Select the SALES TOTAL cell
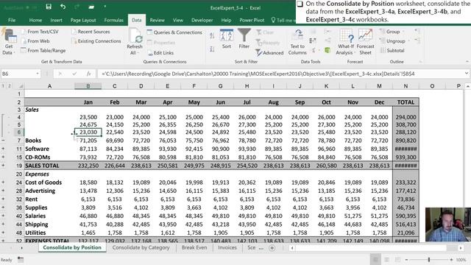This screenshot has width=471, height=265. tap(49, 166)
